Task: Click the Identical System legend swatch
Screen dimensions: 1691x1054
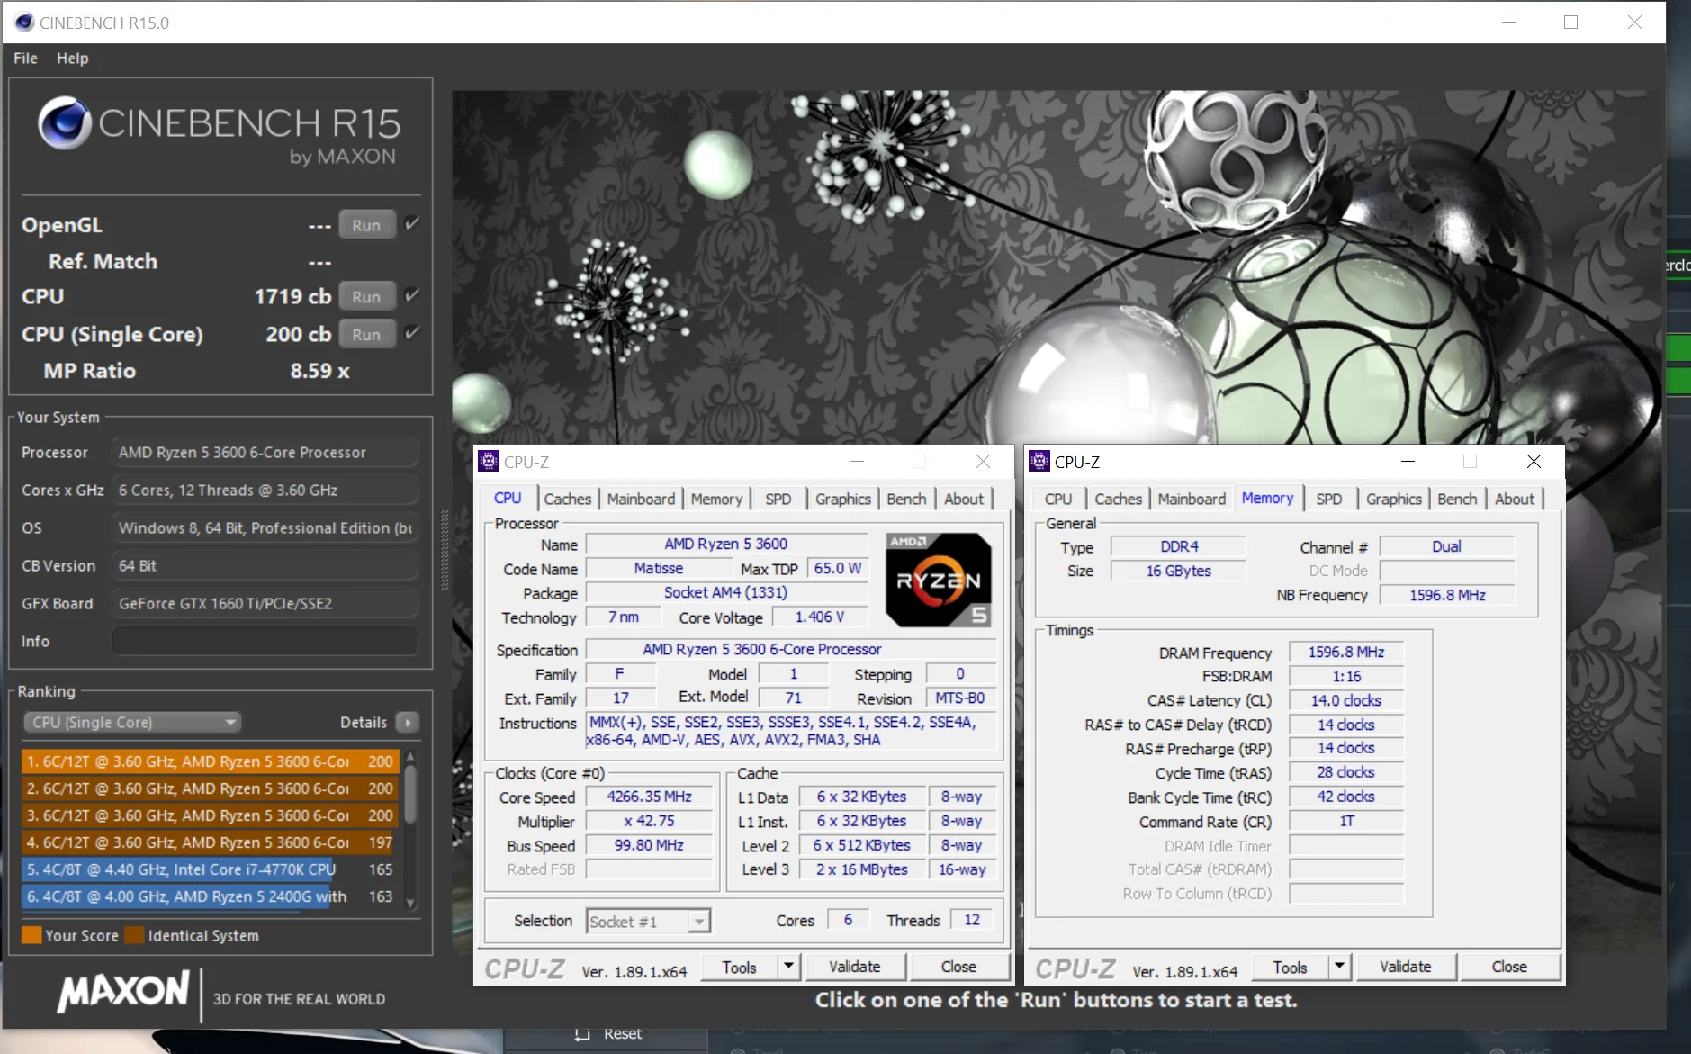Action: (134, 935)
